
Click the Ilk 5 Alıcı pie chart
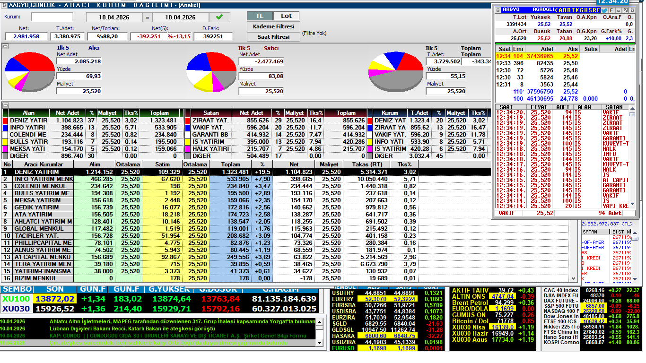pos(28,71)
